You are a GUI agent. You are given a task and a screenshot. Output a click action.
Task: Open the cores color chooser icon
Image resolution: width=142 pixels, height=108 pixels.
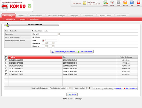point(112,3)
